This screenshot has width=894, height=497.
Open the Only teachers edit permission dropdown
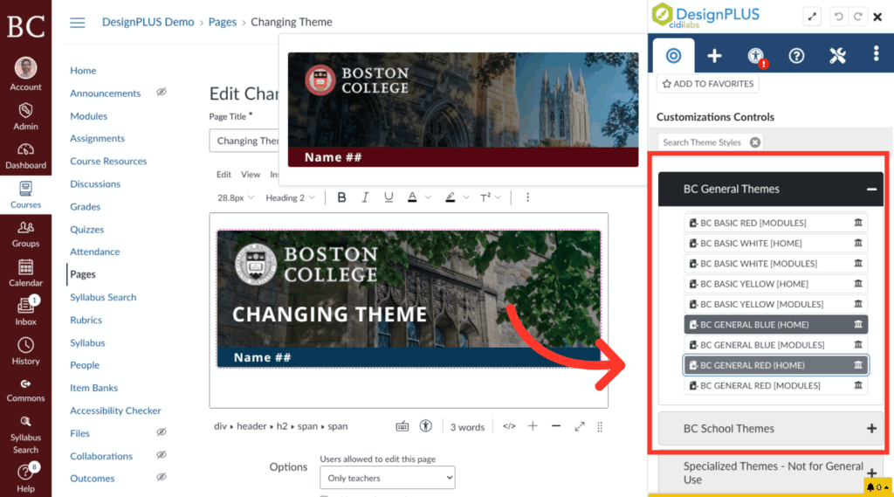[x=387, y=478]
